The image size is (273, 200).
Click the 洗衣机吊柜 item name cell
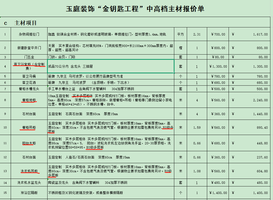29,171
